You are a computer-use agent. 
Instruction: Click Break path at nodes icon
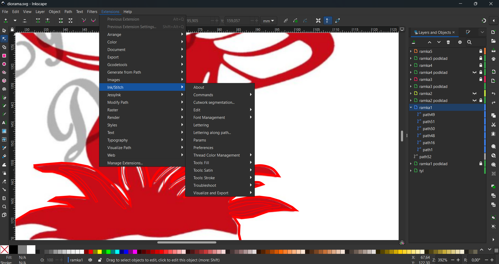tap(48, 21)
